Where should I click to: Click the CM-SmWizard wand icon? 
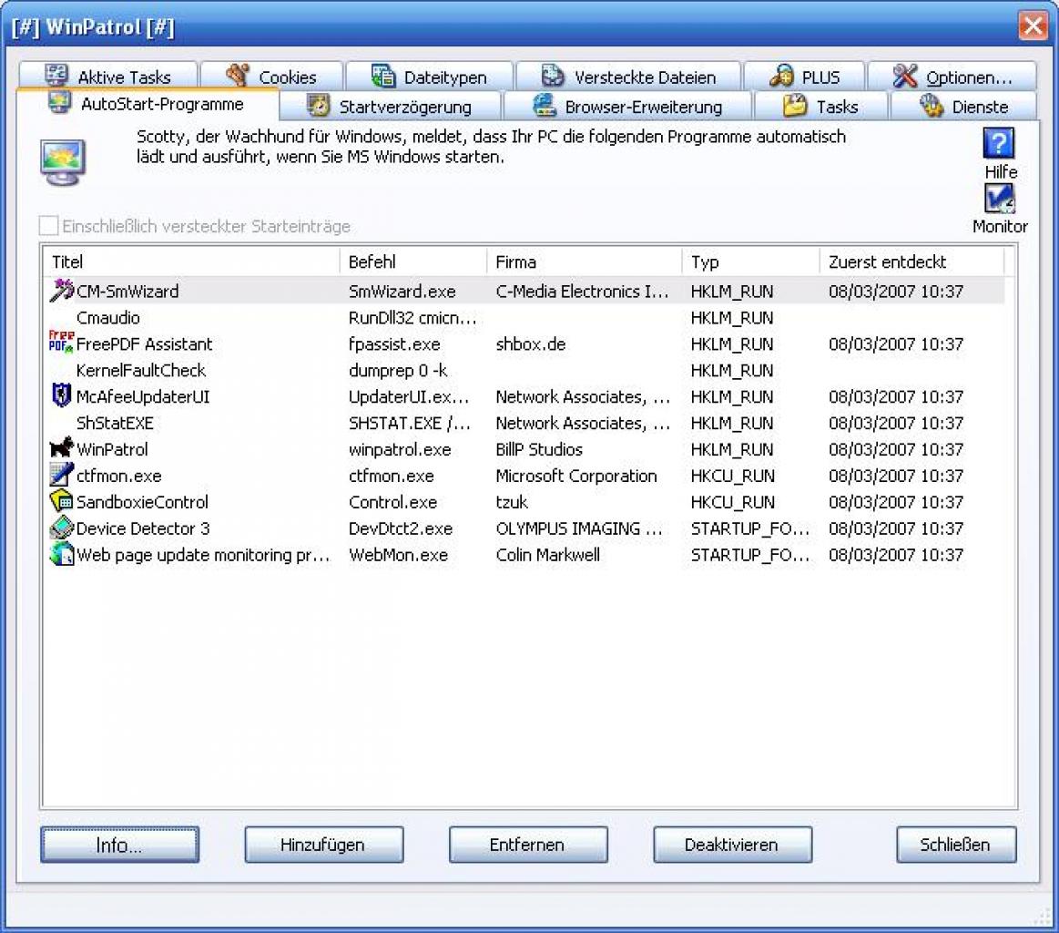61,291
